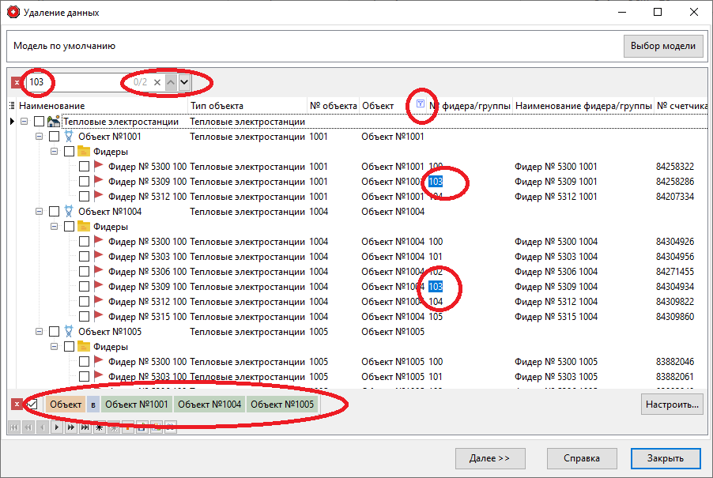Collapse the Фидеры folder under Объект №1004
This screenshot has height=478, width=713.
(55, 227)
